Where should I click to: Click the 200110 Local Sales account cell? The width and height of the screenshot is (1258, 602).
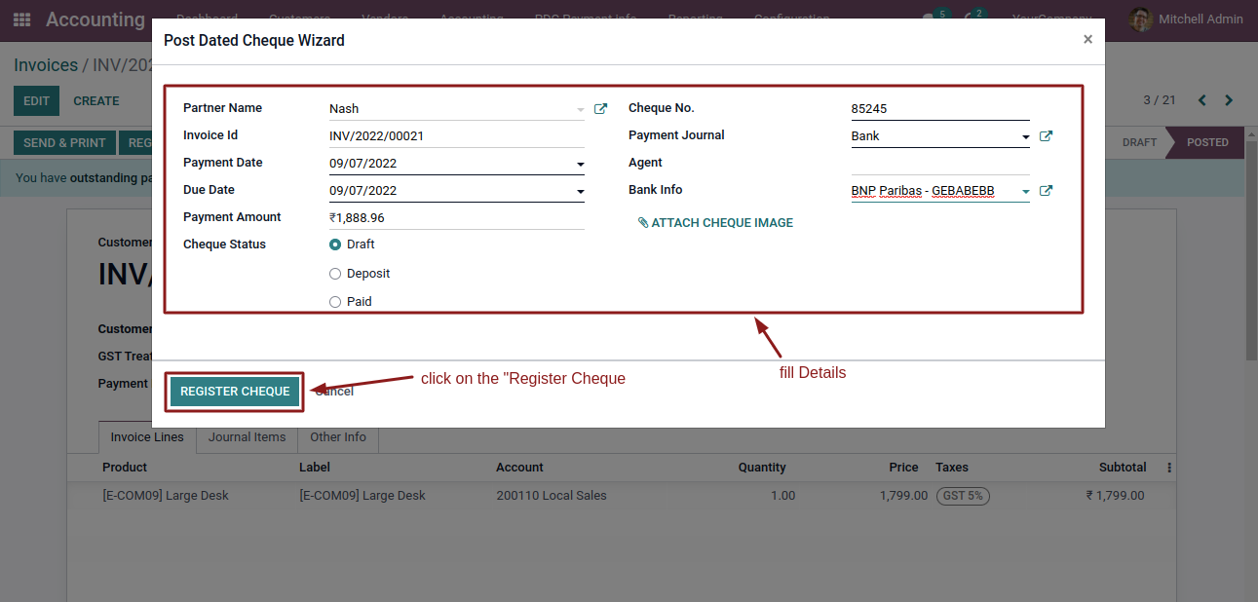coord(552,496)
